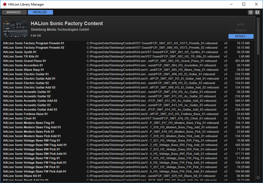
Task: Select HALion Sonic Modern Bass Pick Add 01
Action: (x=32, y=136)
